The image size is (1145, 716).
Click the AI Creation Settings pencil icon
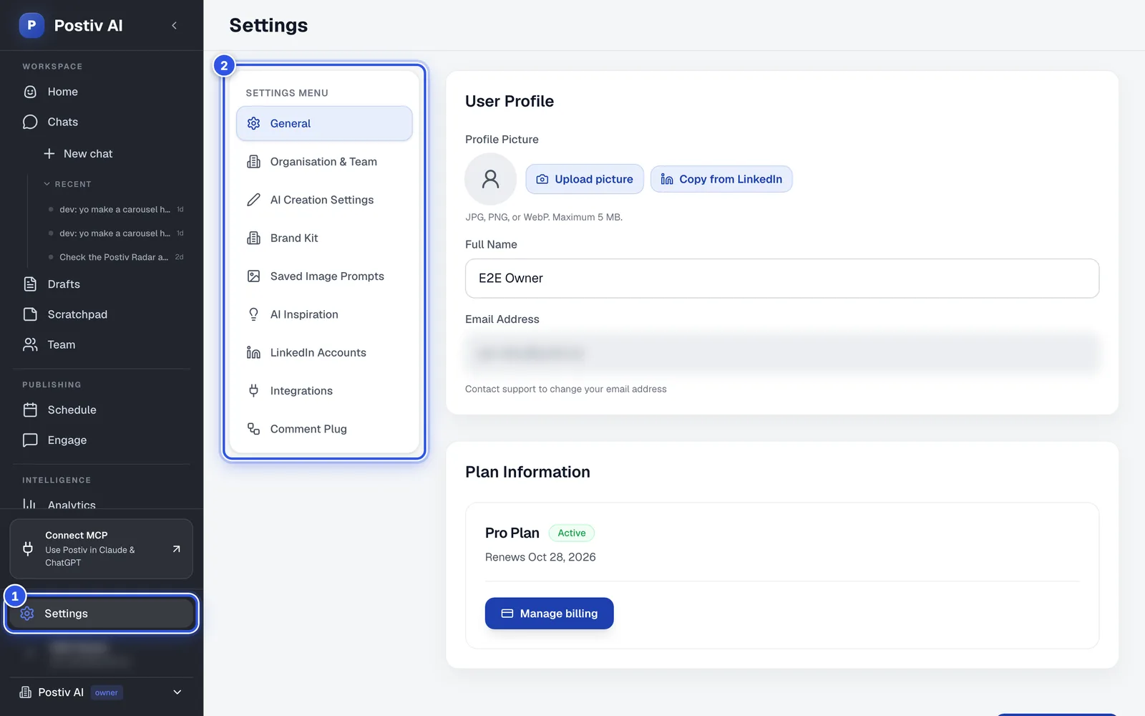(253, 200)
